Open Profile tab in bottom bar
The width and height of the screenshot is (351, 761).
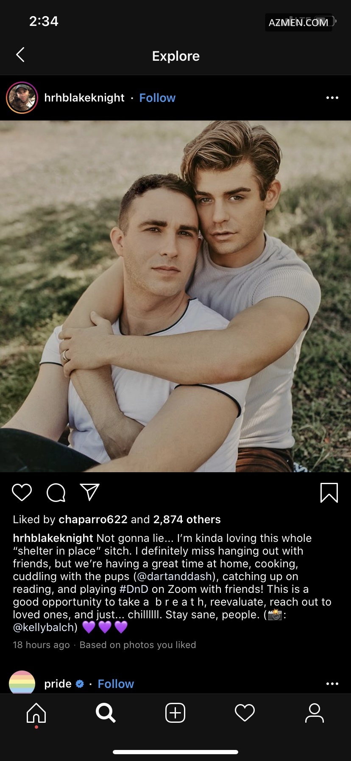314,713
